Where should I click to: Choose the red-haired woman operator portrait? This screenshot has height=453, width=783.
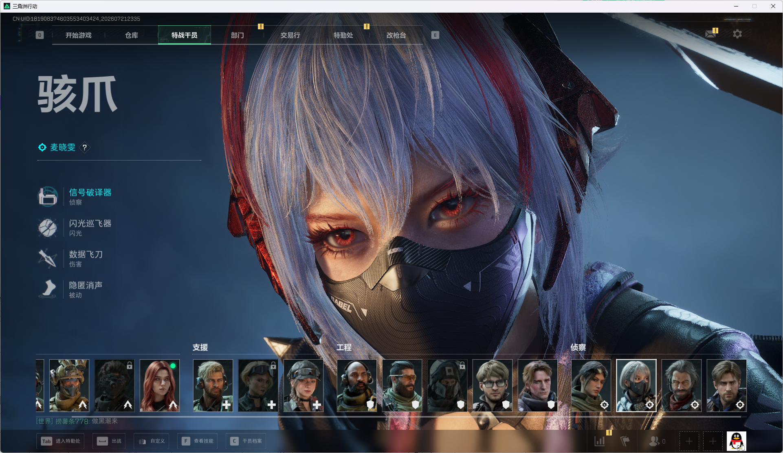pyautogui.click(x=160, y=385)
